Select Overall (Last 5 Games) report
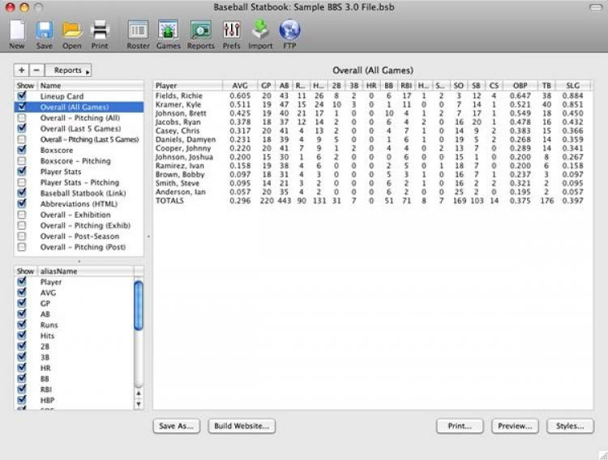This screenshot has height=460, width=608. click(x=80, y=129)
